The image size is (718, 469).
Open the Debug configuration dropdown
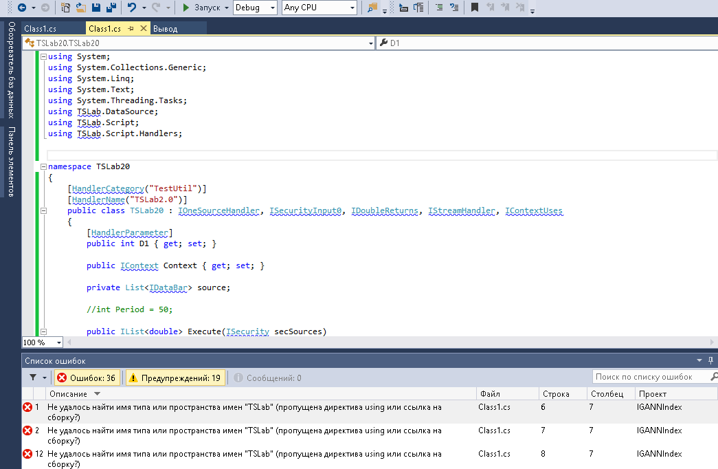[255, 8]
